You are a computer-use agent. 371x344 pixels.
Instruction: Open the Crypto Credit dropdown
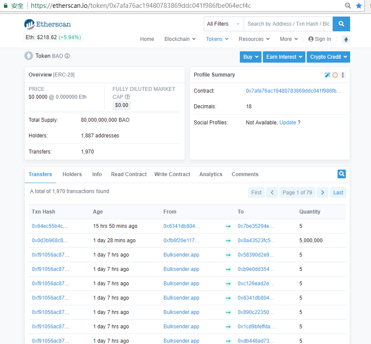[328, 57]
